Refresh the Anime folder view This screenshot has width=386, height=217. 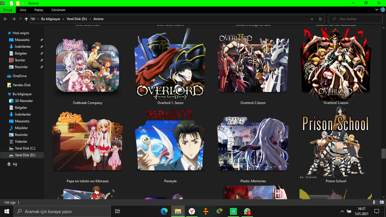320,19
